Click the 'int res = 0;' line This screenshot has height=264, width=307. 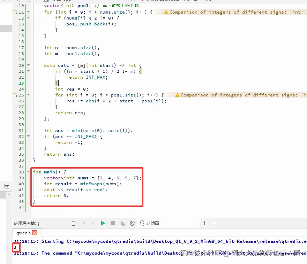coord(72,89)
